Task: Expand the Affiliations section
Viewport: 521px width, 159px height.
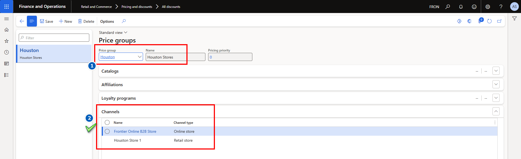Action: (x=496, y=85)
